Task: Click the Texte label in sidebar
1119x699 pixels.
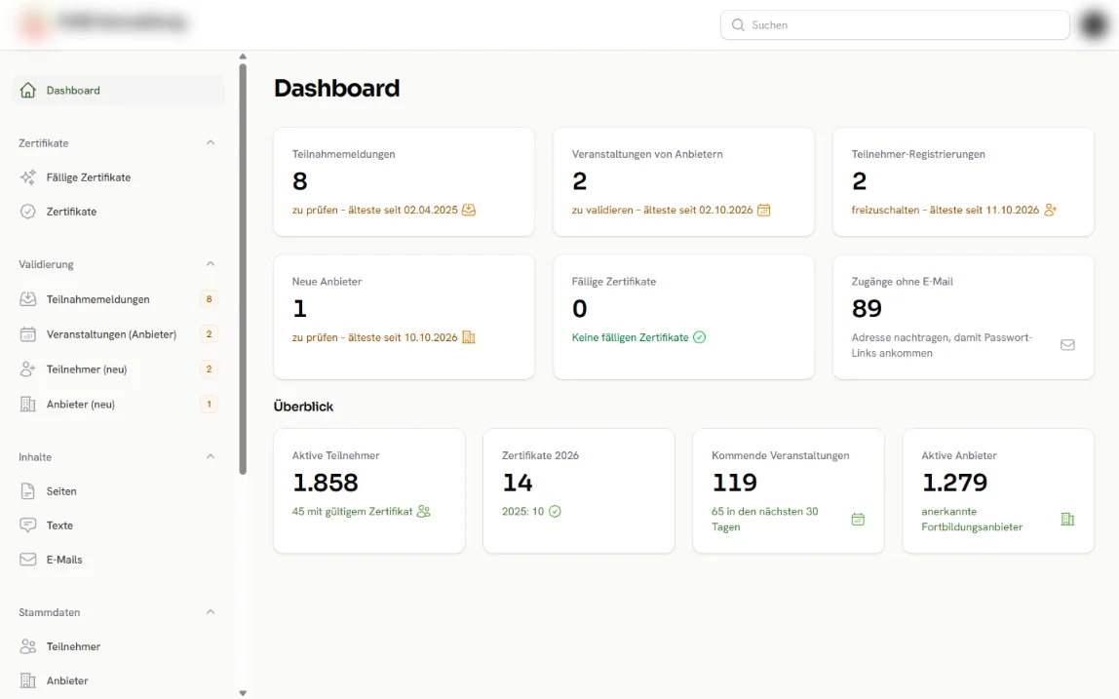Action: coord(60,525)
